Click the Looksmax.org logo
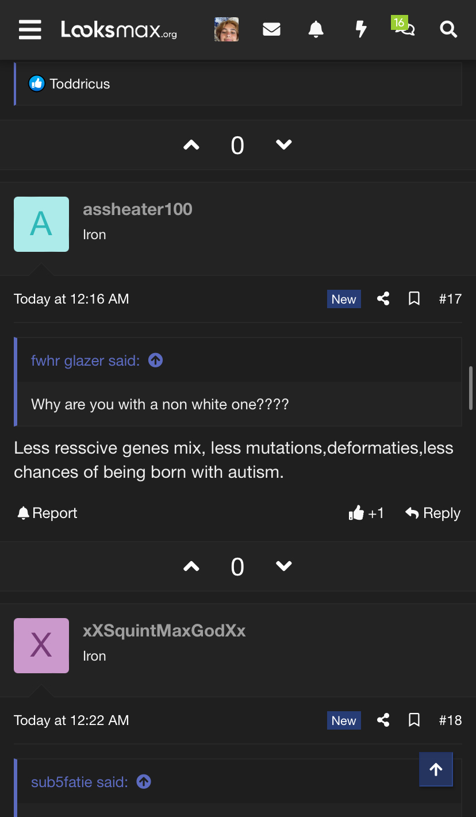Viewport: 476px width, 817px height. (x=119, y=29)
